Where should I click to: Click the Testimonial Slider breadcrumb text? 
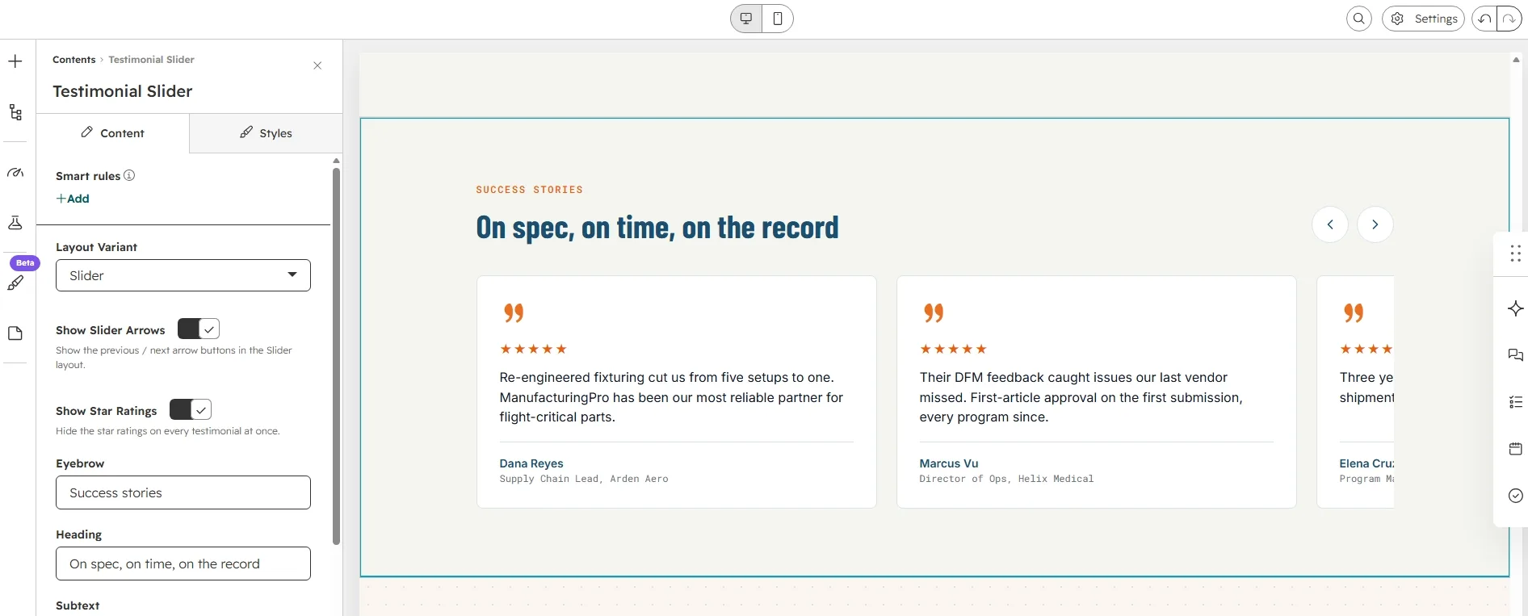point(151,60)
